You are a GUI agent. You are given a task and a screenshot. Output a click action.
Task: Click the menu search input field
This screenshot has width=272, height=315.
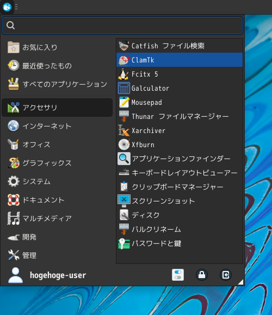pos(122,26)
